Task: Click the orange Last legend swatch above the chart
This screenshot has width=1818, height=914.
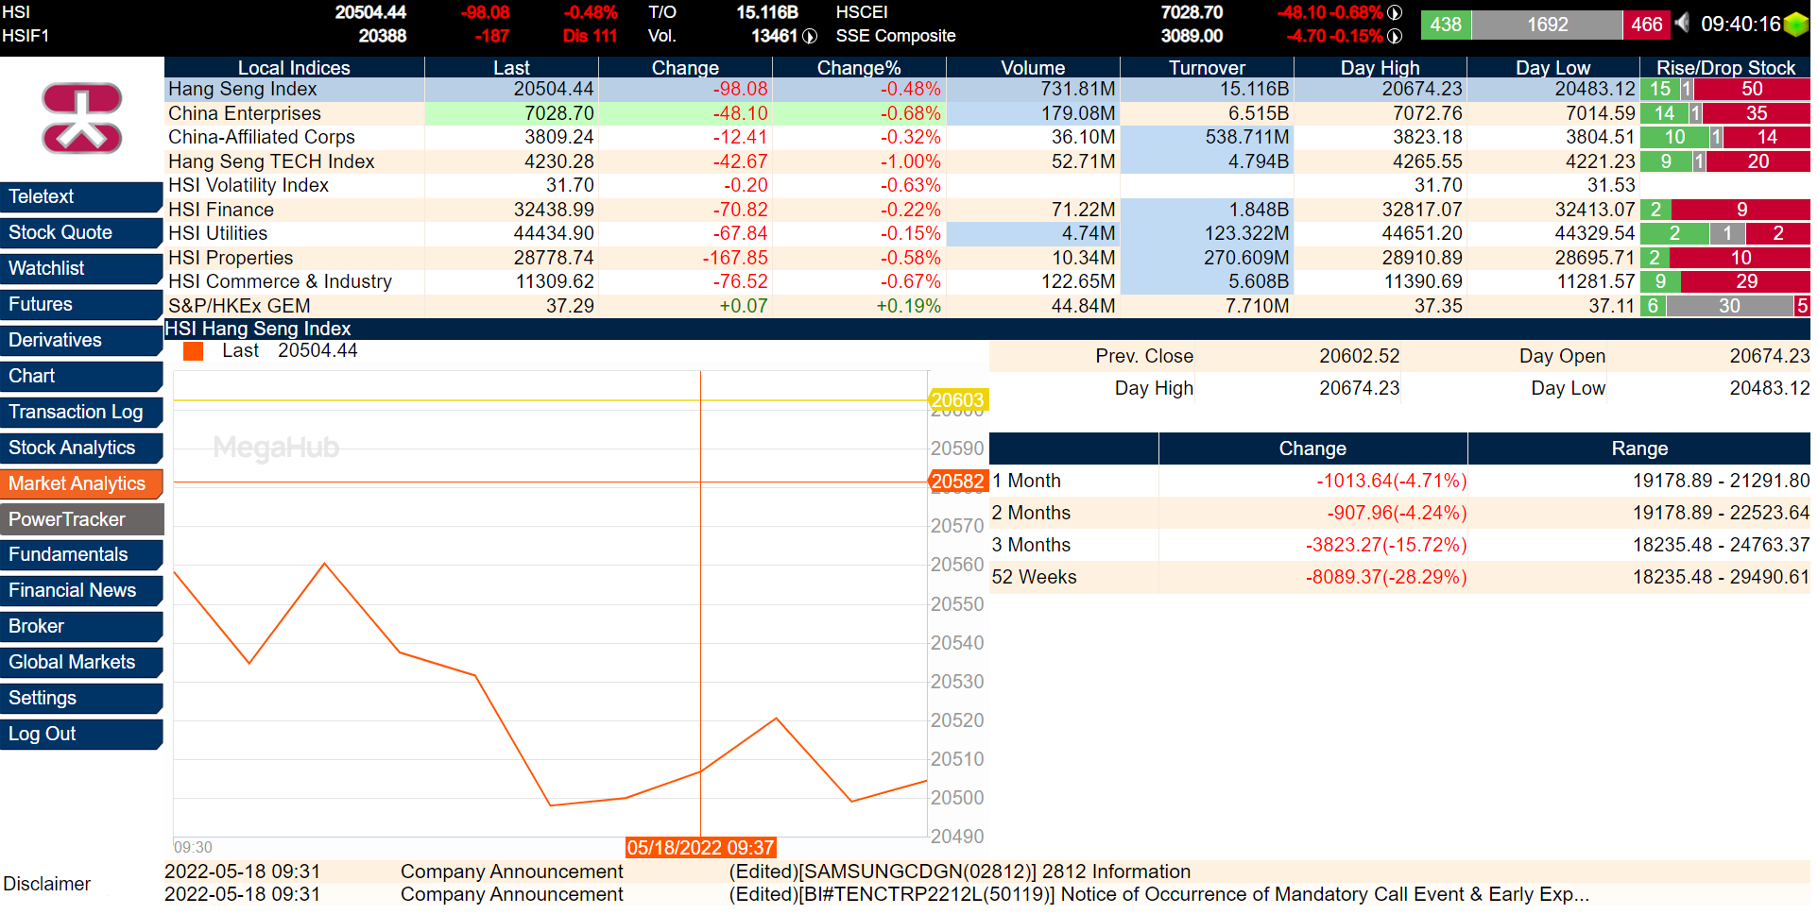Action: tap(193, 350)
